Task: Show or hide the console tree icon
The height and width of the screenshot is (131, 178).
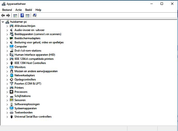Action: pos(15,16)
